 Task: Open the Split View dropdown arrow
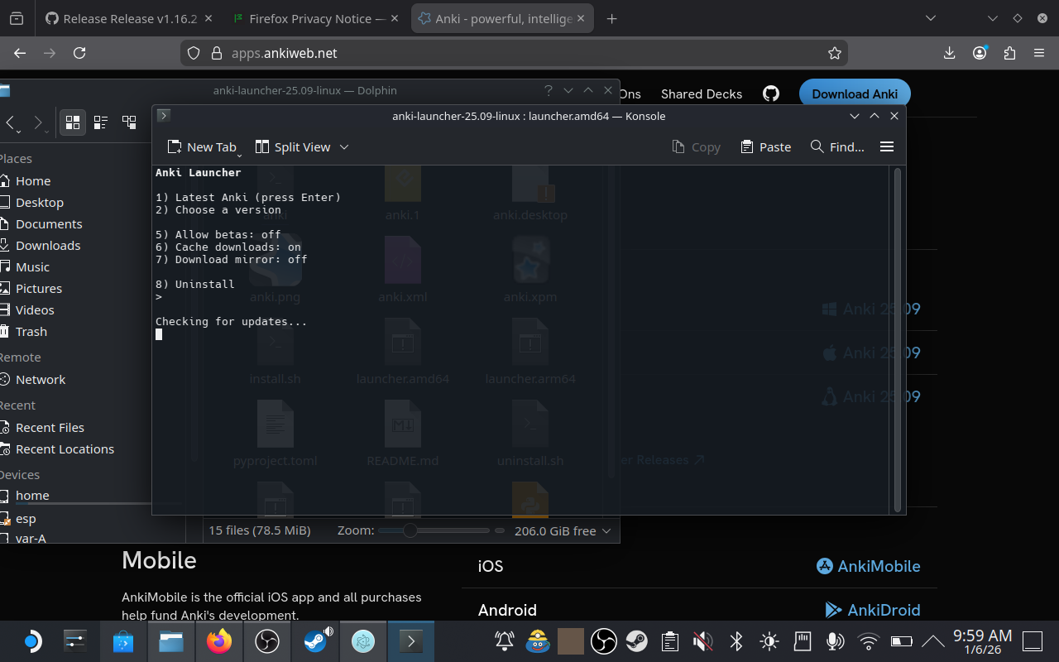[x=344, y=146]
